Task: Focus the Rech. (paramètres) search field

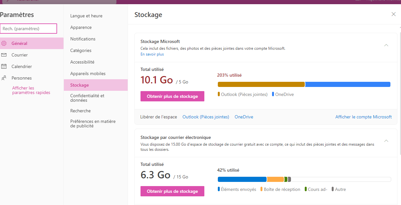Action: (29, 29)
